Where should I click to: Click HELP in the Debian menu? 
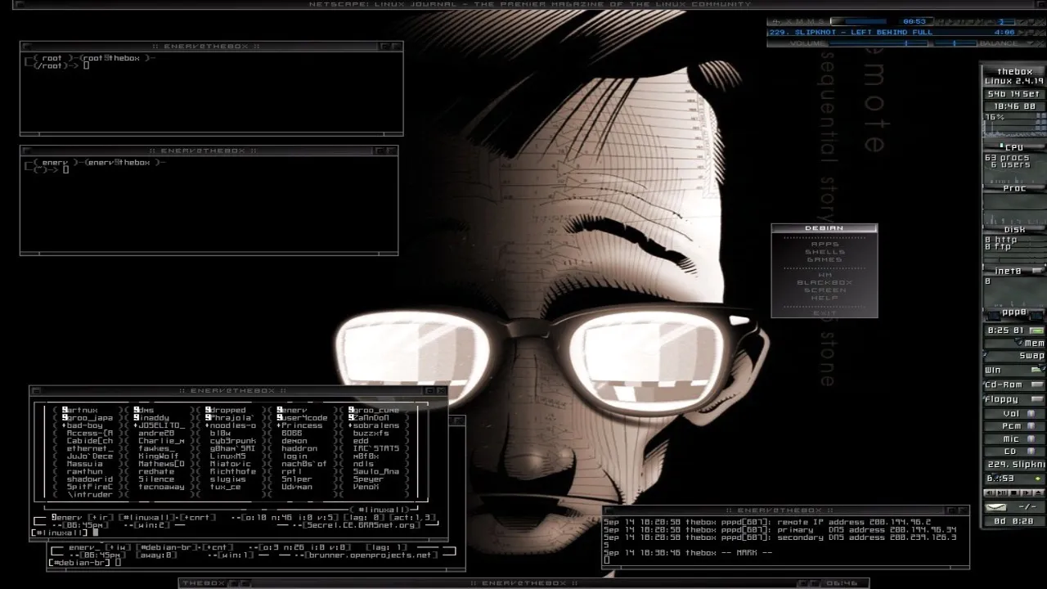coord(825,296)
